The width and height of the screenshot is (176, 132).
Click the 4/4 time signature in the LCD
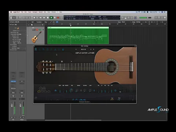pyautogui.click(x=100, y=16)
